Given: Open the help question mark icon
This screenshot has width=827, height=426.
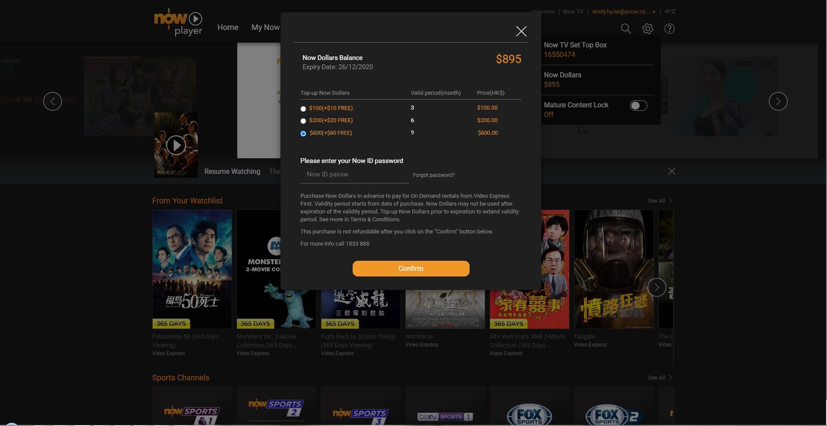Looking at the screenshot, I should [x=670, y=29].
